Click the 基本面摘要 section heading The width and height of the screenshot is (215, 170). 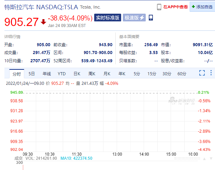[x=129, y=37]
